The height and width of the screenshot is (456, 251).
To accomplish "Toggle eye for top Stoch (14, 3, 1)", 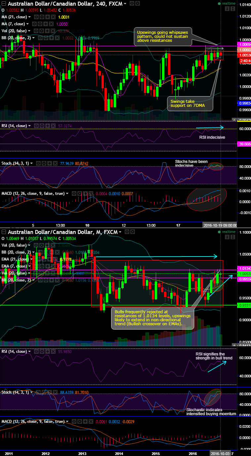I will coord(38,163).
